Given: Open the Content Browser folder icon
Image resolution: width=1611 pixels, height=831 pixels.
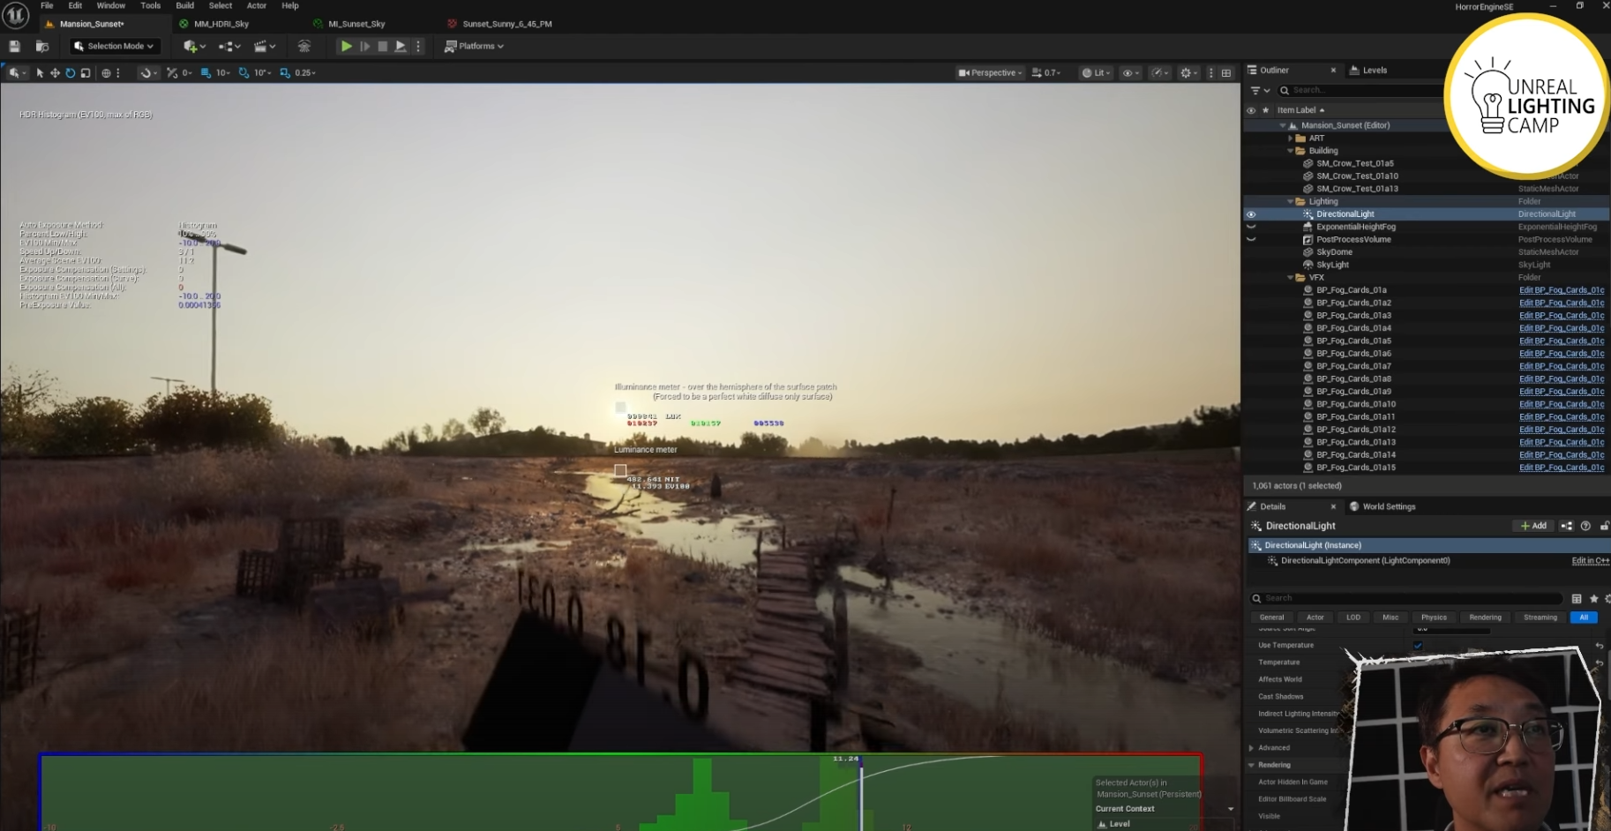Looking at the screenshot, I should coord(41,46).
